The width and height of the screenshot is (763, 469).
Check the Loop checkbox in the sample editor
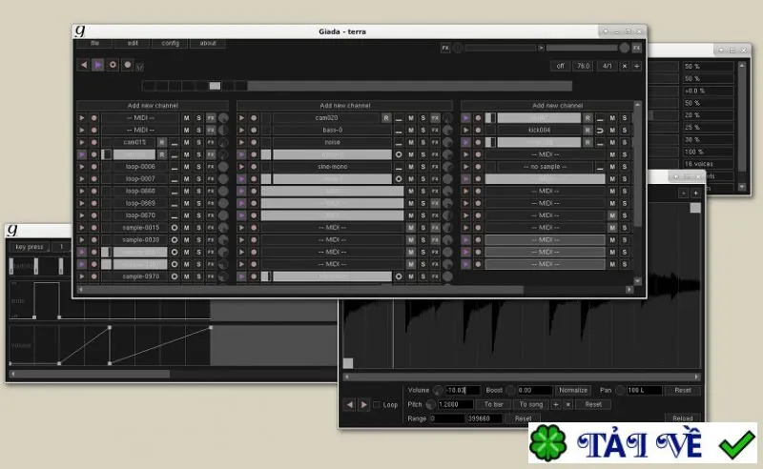[x=377, y=405]
